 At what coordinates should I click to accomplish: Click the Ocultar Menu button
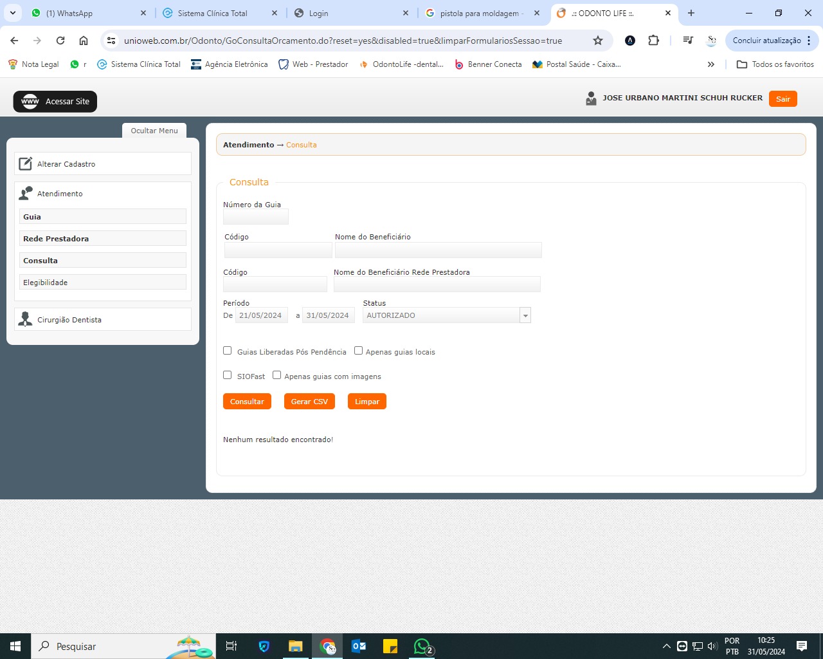[154, 131]
